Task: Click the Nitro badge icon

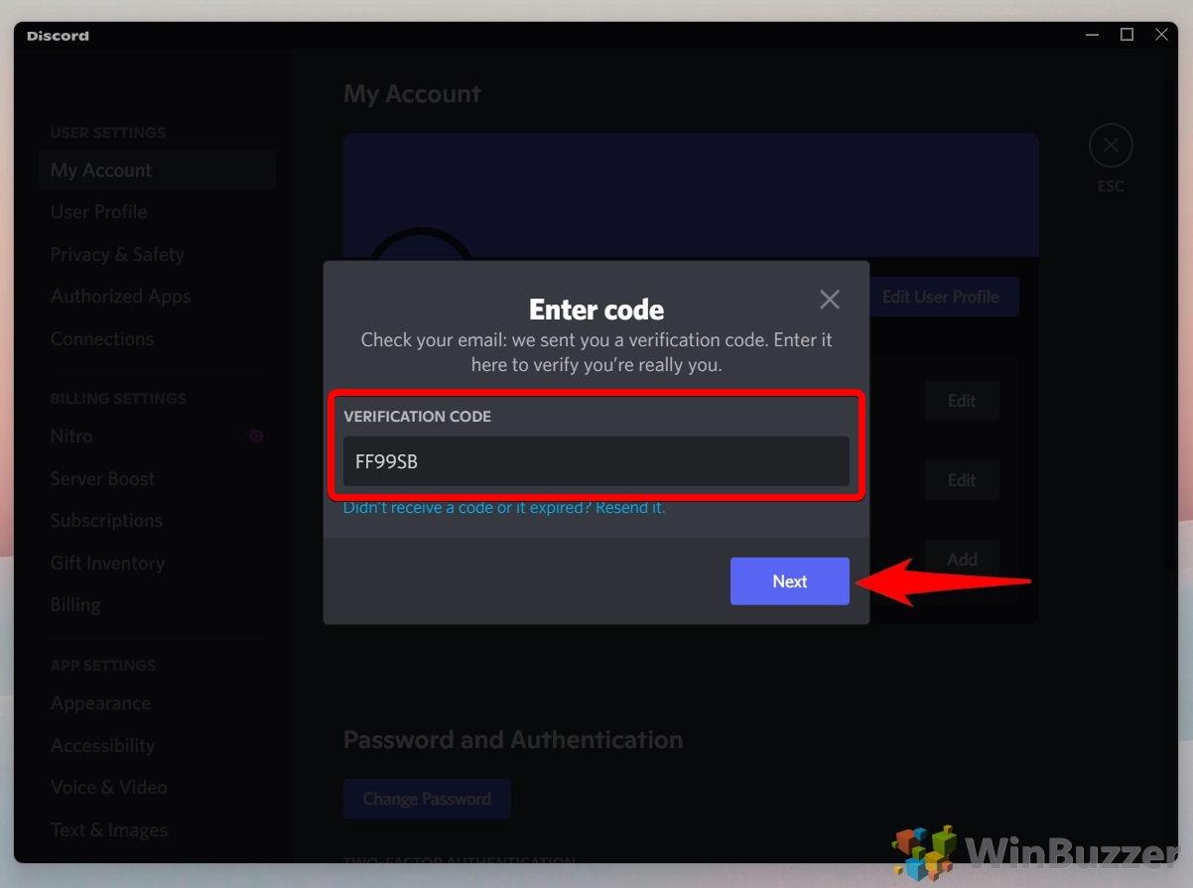Action: 256,436
